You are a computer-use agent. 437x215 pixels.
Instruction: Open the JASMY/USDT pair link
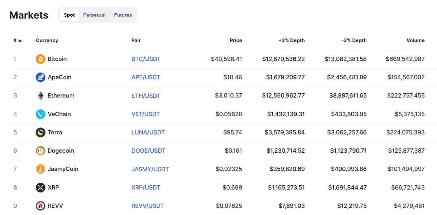coord(150,169)
